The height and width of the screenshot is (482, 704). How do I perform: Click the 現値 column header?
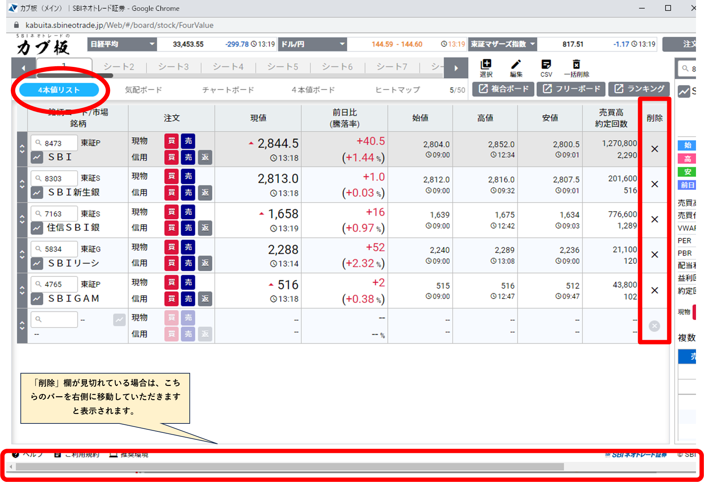(258, 118)
